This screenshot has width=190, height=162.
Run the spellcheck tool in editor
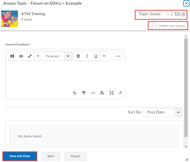(x=75, y=93)
